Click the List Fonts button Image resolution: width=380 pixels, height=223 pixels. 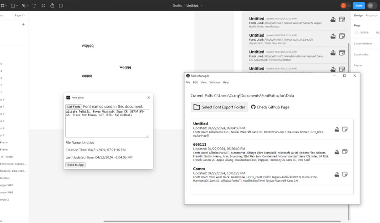[x=73, y=107]
